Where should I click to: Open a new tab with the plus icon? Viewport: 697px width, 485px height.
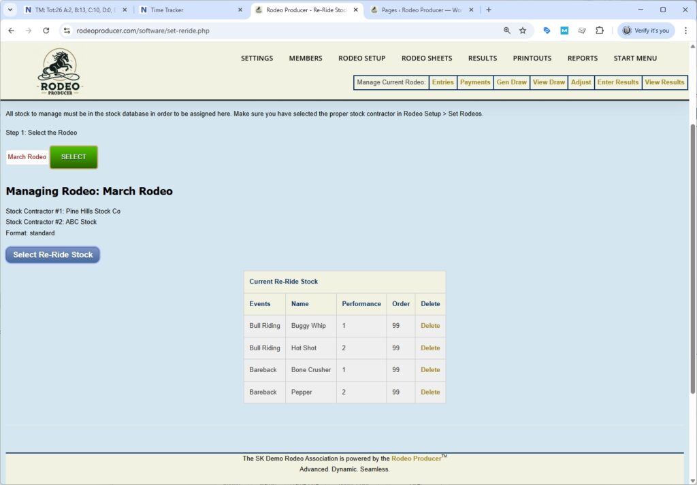tap(489, 10)
